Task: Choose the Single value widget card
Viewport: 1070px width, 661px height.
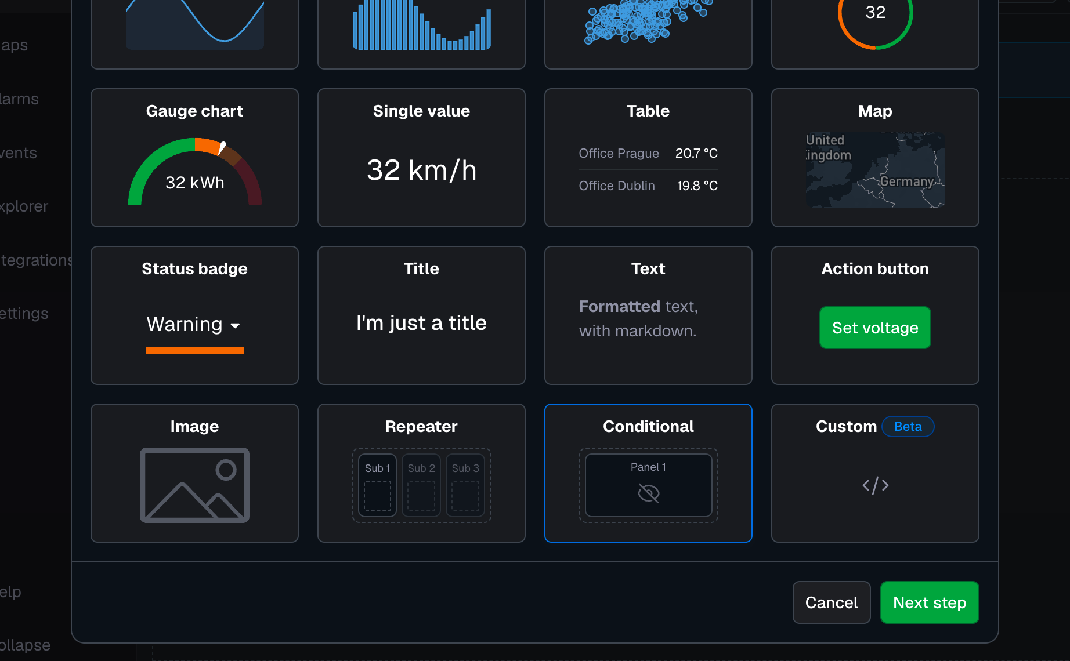Action: (x=421, y=158)
